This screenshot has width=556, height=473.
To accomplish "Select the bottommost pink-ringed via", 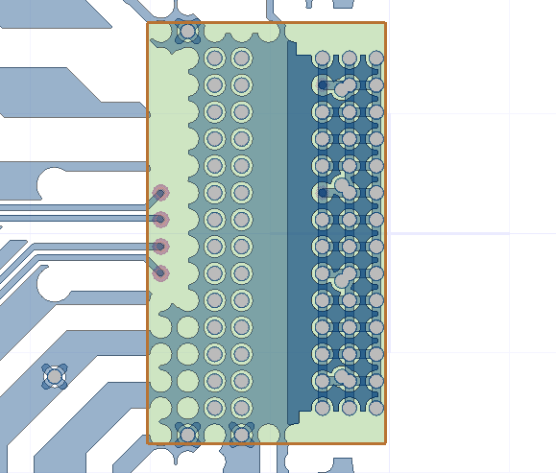I will click(160, 273).
